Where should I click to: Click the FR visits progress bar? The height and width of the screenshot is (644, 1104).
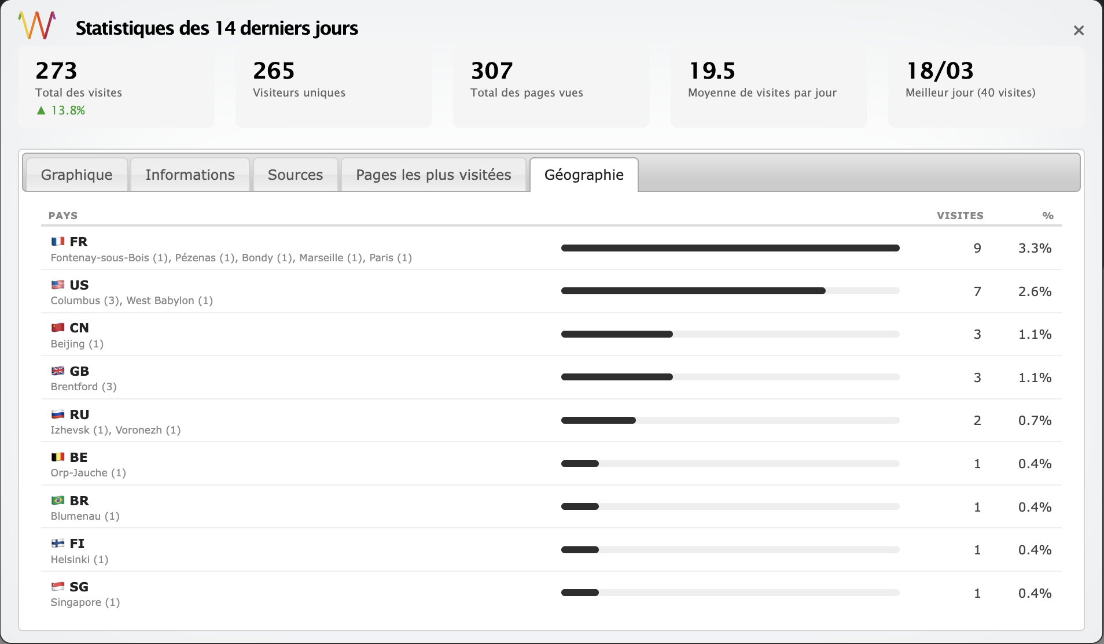pos(730,248)
